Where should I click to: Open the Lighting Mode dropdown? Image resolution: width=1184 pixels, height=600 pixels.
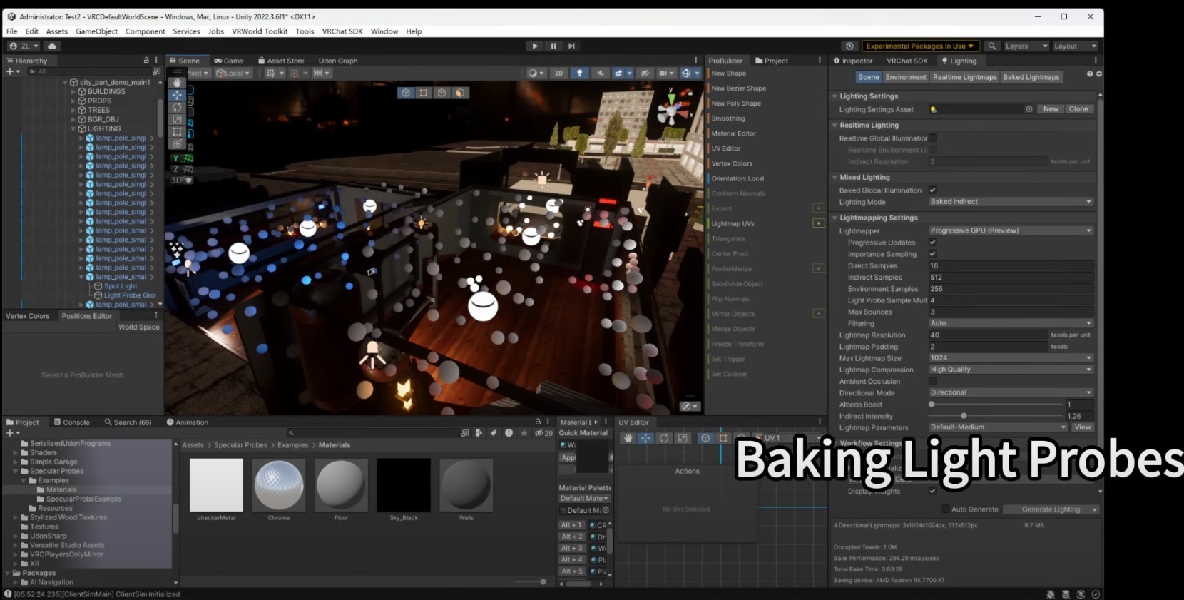point(1011,202)
